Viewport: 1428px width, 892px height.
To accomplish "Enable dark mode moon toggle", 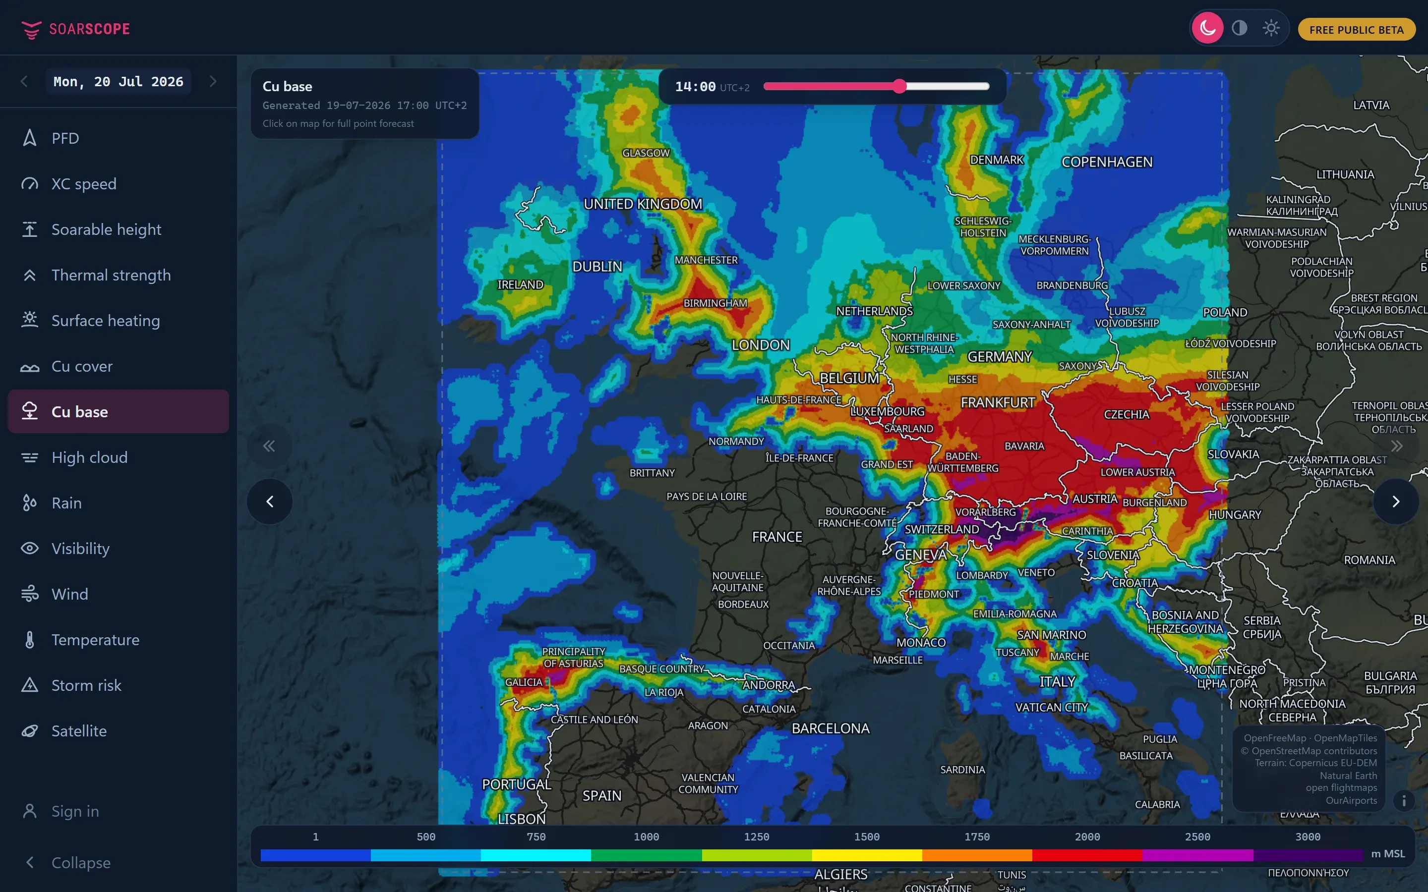I will (1207, 28).
